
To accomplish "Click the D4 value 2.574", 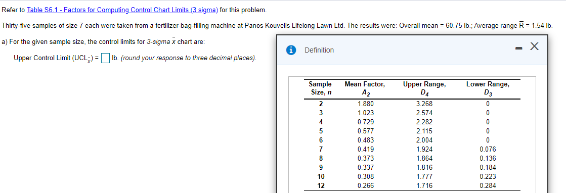I will coord(424,113).
